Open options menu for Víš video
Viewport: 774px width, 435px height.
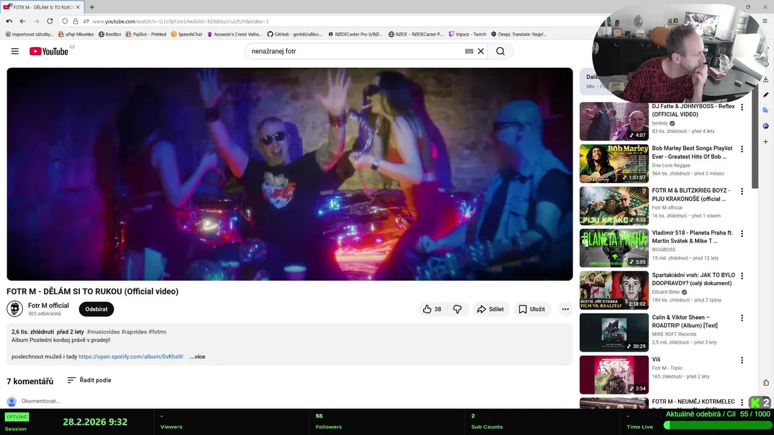(x=742, y=361)
